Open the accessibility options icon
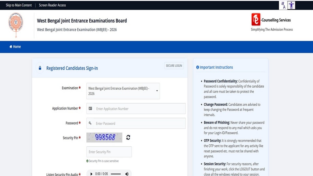 point(291,5)
